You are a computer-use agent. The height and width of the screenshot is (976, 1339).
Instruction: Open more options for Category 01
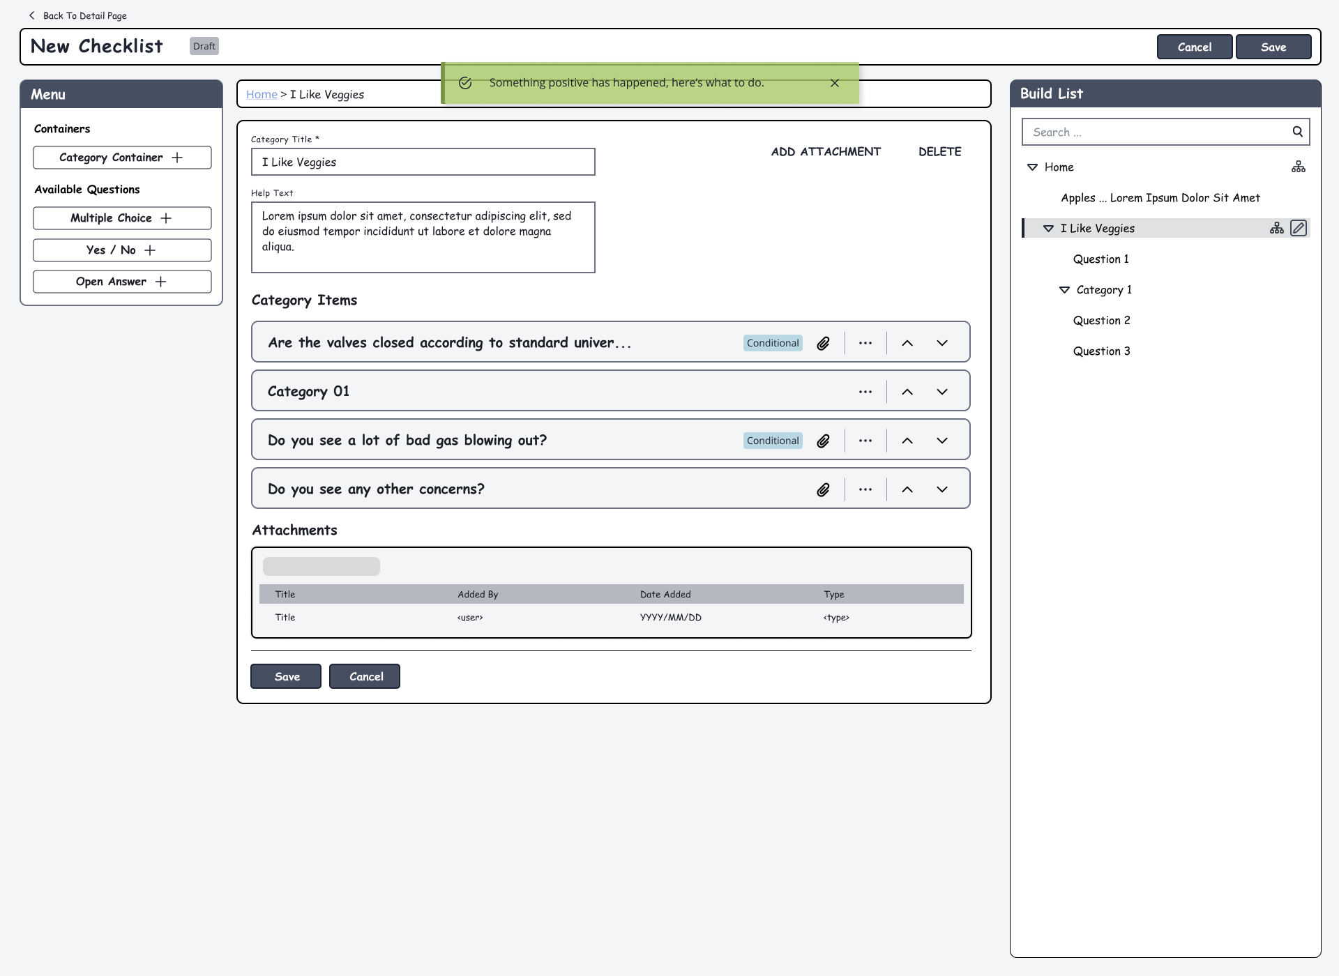point(865,392)
